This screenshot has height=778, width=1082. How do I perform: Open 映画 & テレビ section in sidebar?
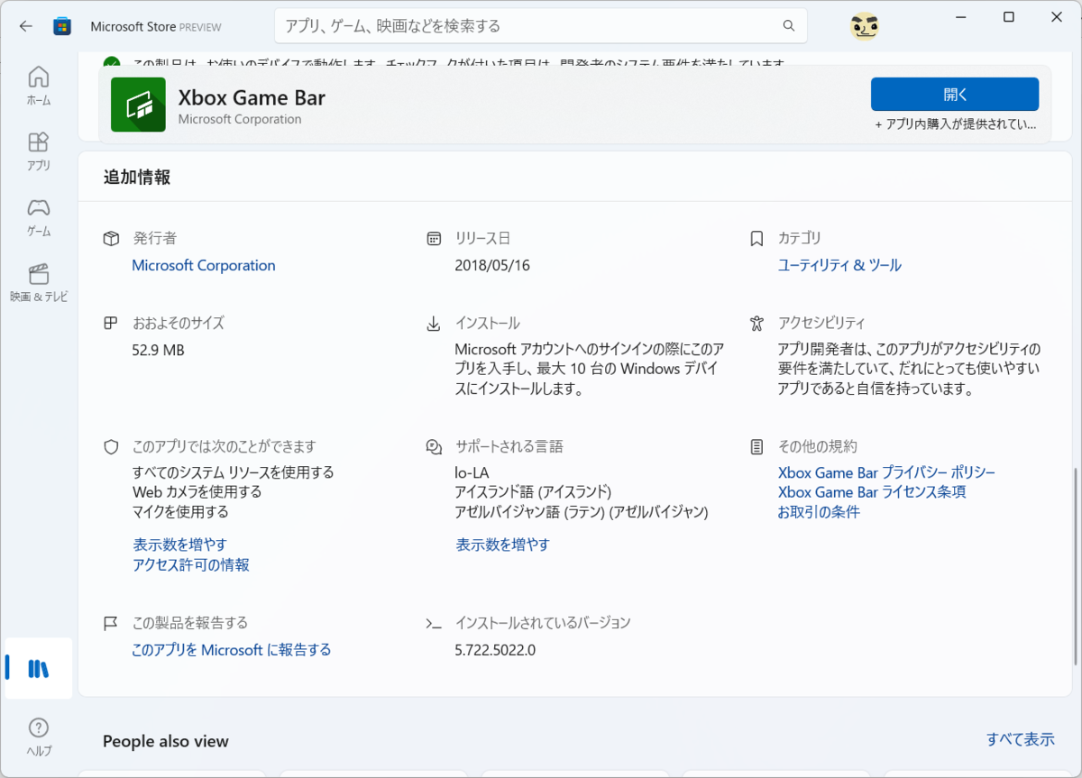pos(39,283)
